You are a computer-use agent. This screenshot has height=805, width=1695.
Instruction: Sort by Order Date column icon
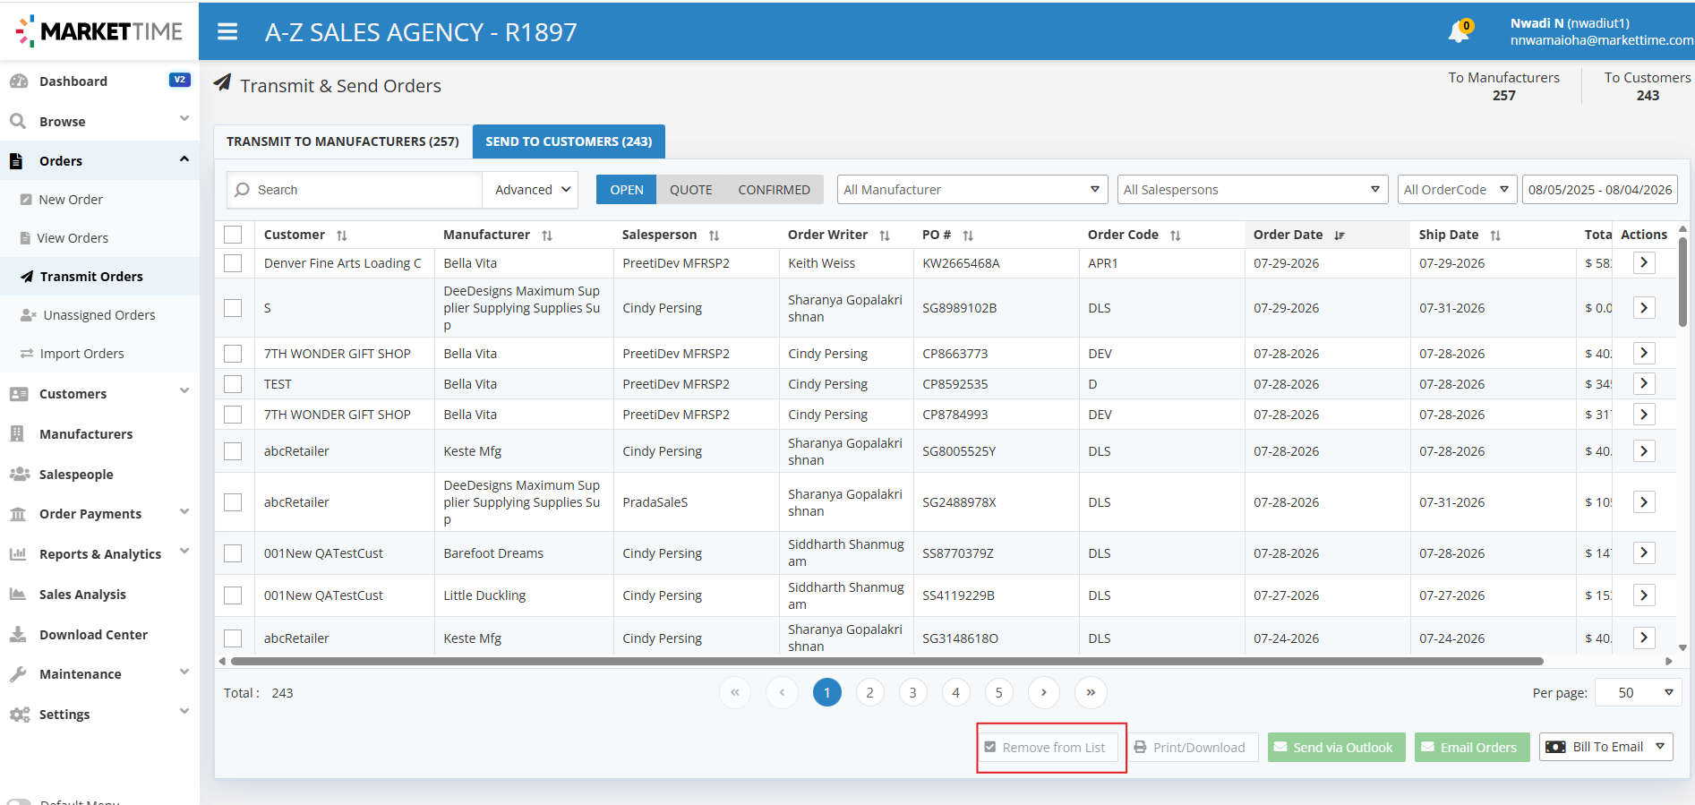[x=1340, y=236]
